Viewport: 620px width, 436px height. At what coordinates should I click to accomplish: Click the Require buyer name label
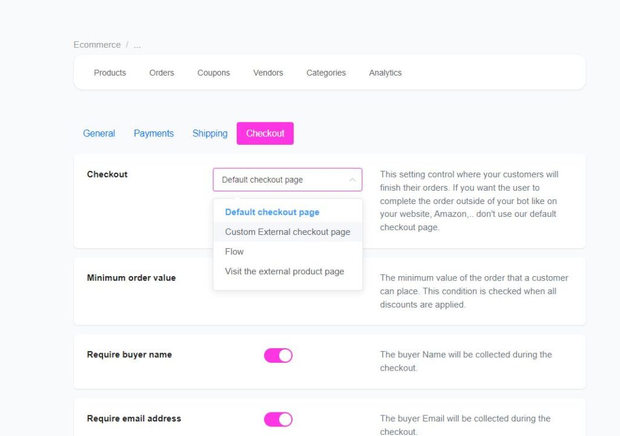click(x=130, y=354)
